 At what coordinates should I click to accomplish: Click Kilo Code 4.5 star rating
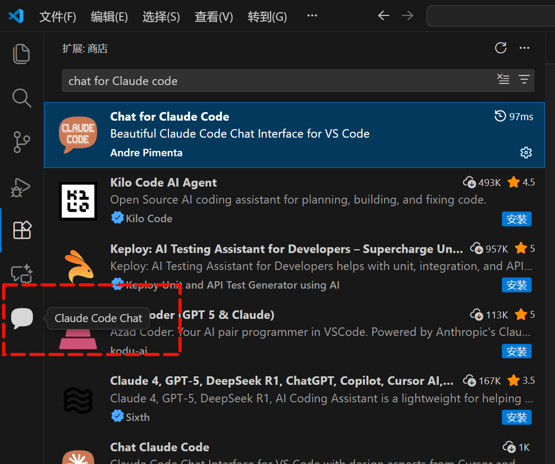click(521, 182)
